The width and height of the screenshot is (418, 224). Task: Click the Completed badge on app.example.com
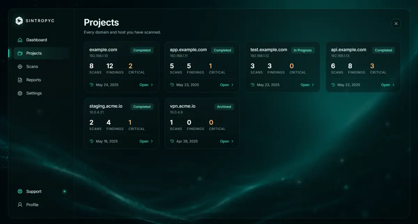click(x=223, y=50)
